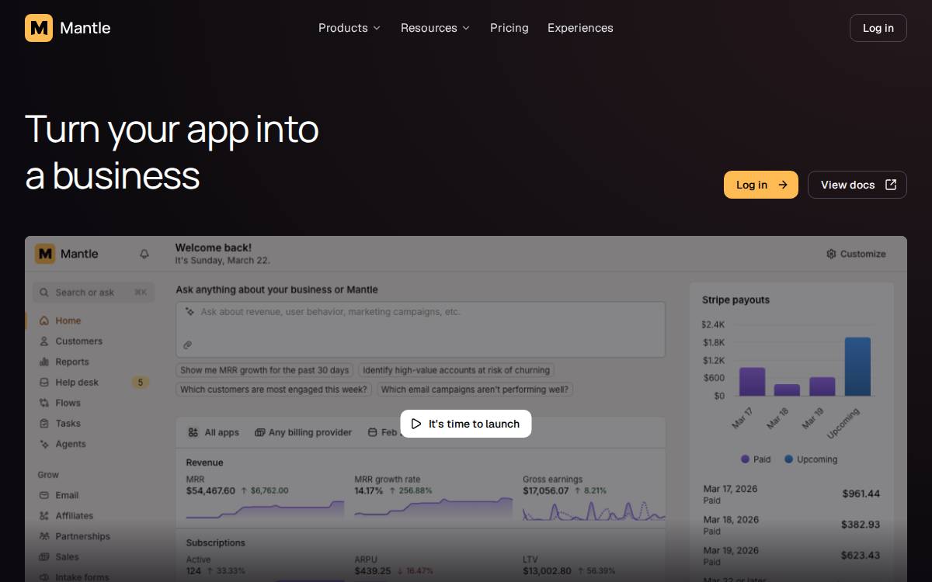The image size is (932, 582).
Task: Click the outlined Log in button in header
Action: click(878, 28)
